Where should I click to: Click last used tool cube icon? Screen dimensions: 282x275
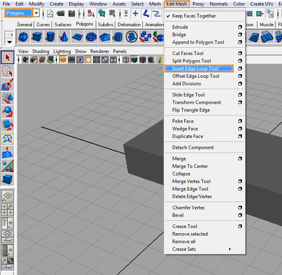tap(8, 179)
